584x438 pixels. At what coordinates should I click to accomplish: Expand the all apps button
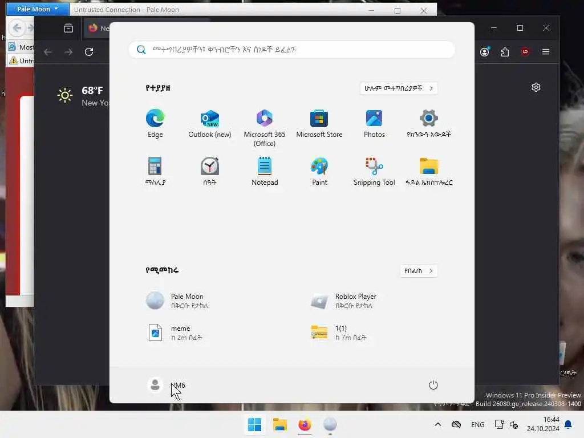[x=399, y=88]
